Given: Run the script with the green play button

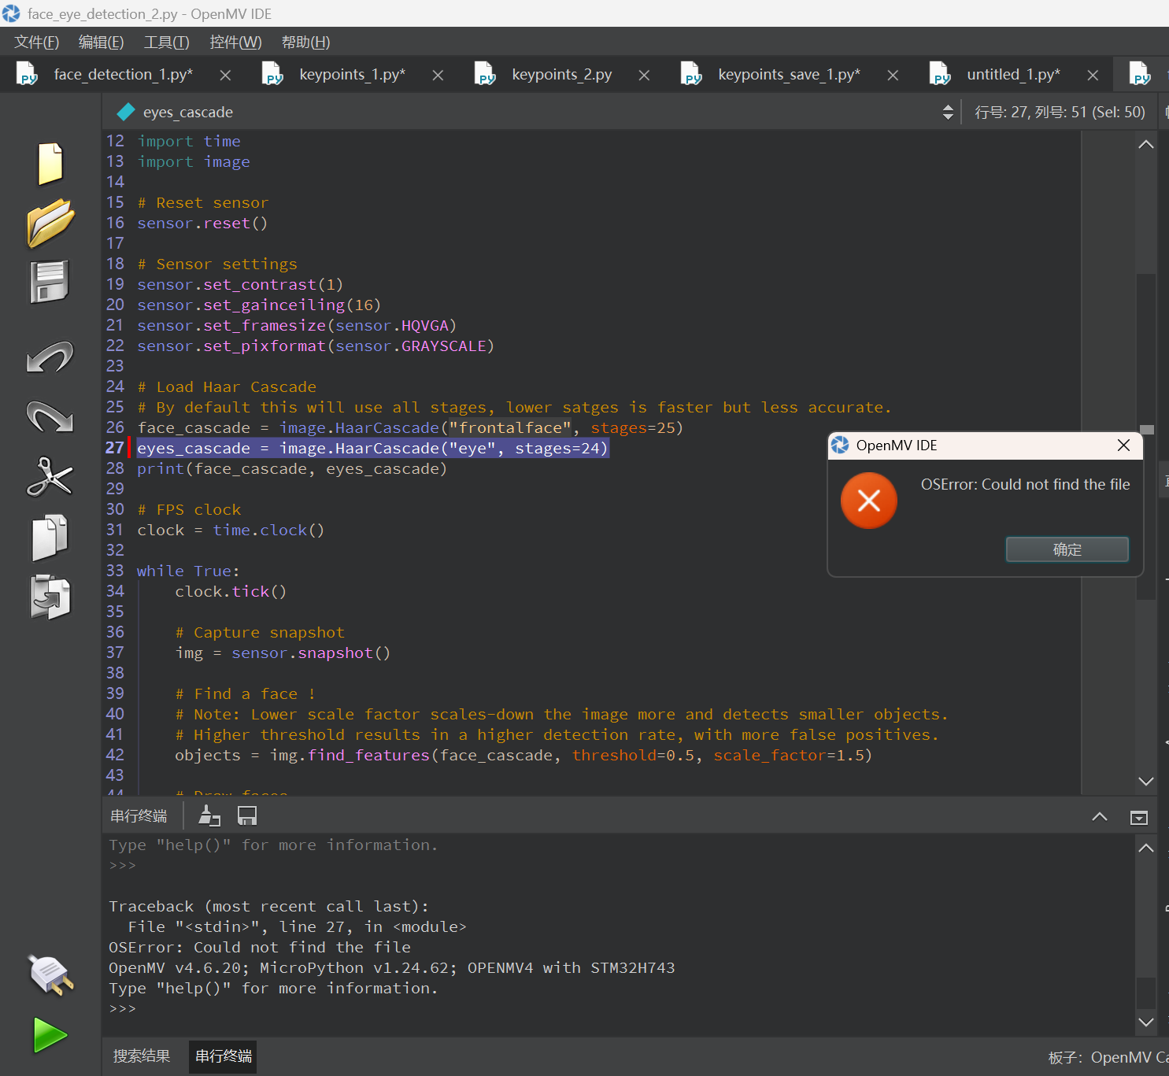Looking at the screenshot, I should [x=50, y=1034].
